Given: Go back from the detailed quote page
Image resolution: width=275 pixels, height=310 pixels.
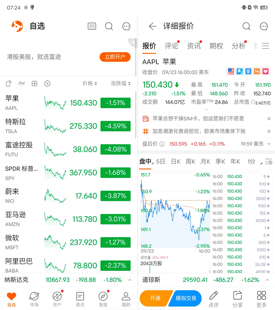Looking at the screenshot, I should click(x=152, y=26).
